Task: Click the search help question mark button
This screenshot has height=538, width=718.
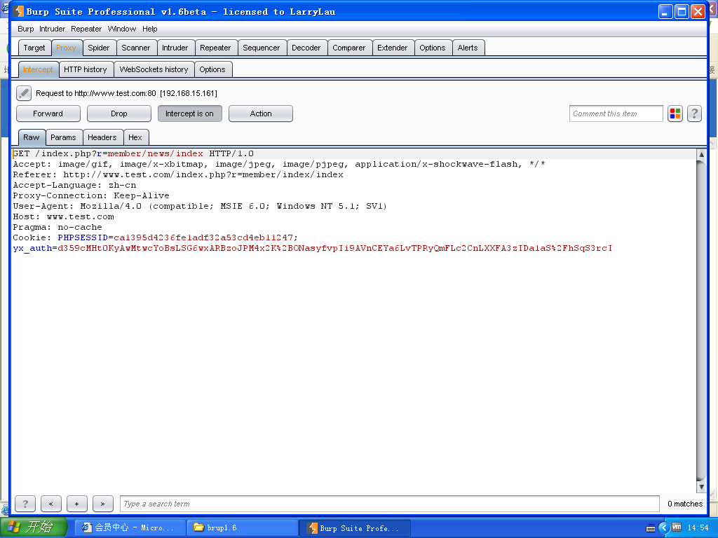Action: click(25, 504)
